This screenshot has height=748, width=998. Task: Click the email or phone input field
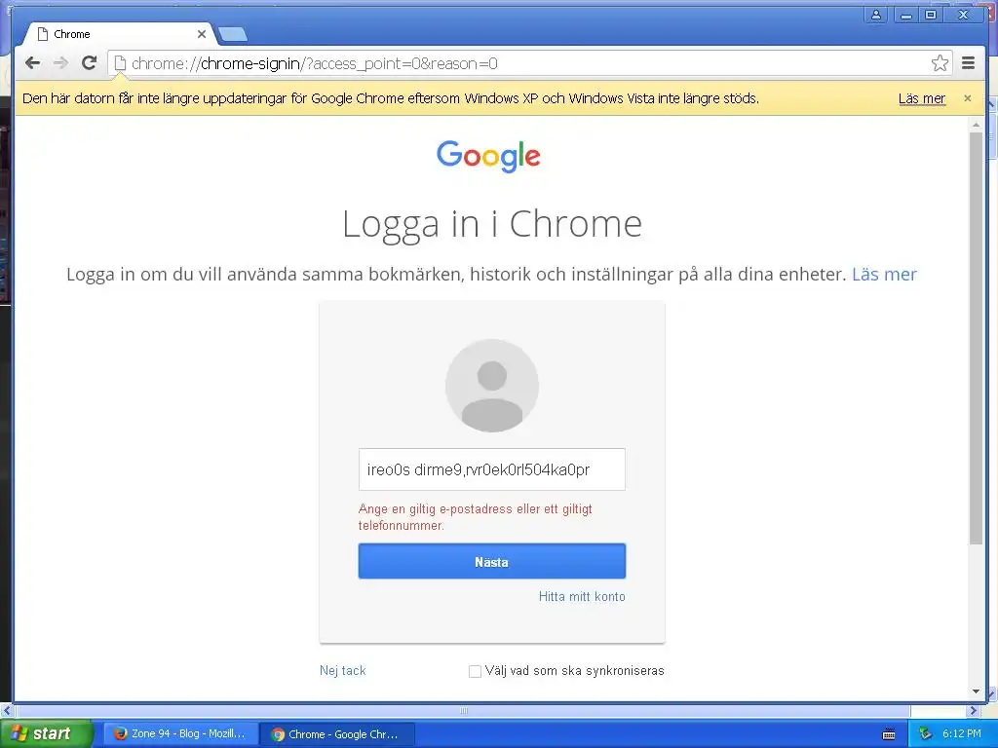[492, 469]
